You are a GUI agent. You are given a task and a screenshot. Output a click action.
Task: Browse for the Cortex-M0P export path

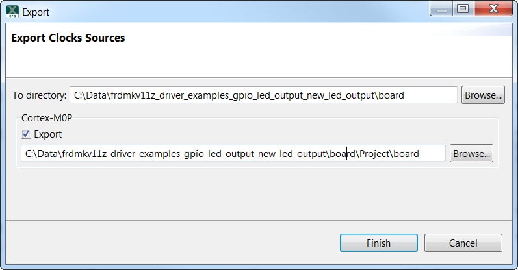click(472, 154)
